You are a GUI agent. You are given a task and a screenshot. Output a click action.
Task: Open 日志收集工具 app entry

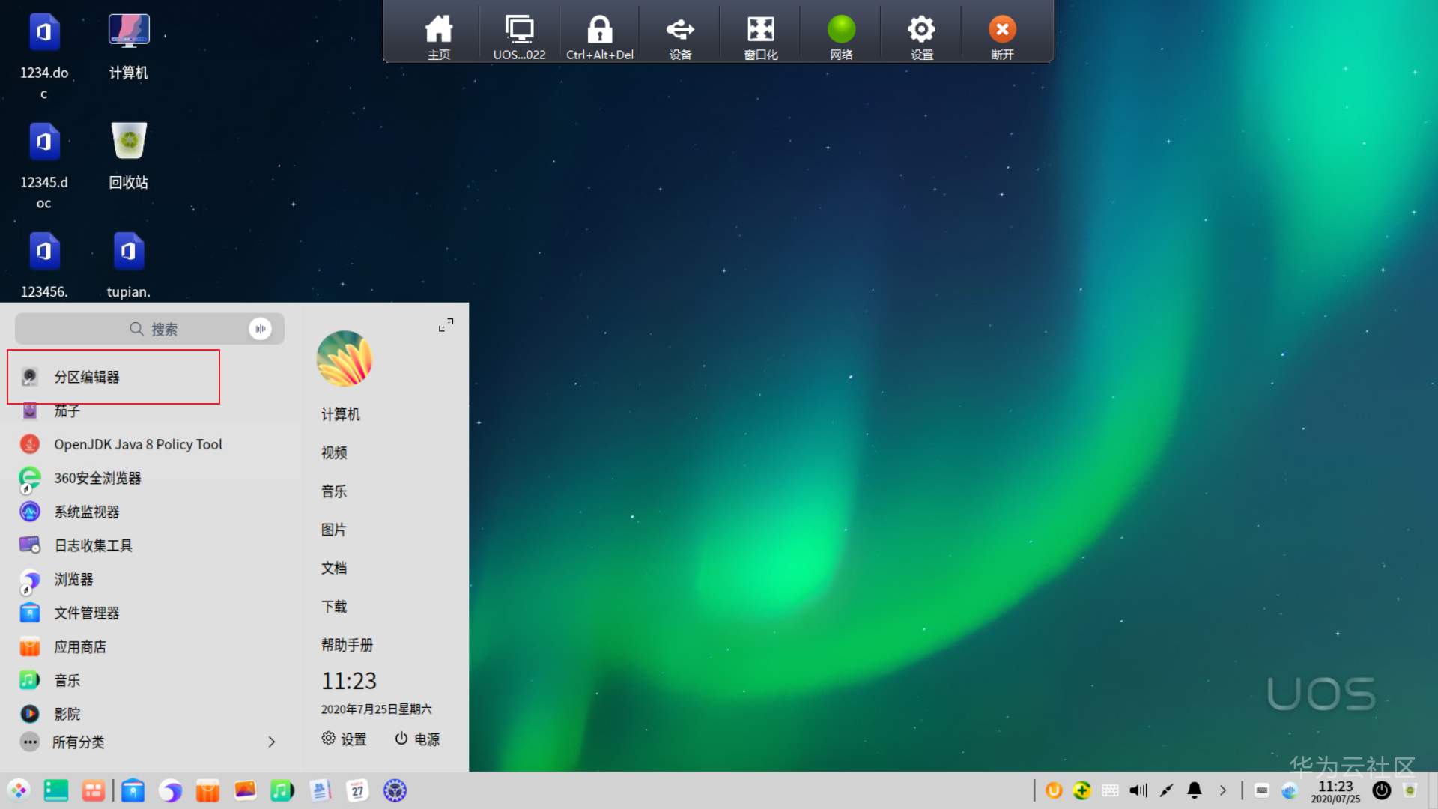[93, 545]
